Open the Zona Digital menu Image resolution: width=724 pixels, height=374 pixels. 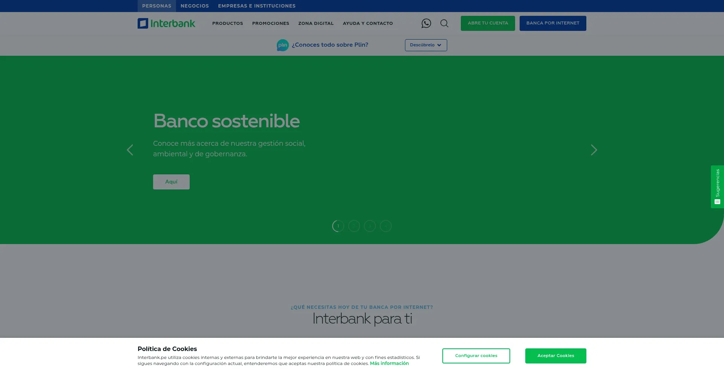coord(316,23)
